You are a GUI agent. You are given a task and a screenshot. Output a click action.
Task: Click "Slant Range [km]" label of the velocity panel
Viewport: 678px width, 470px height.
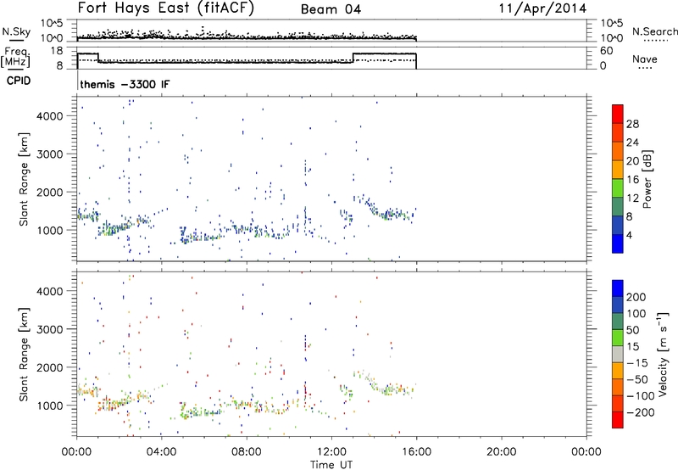pos(24,355)
